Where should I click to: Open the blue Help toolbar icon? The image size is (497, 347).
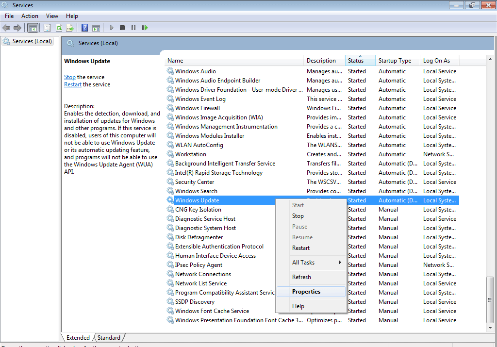pos(84,28)
